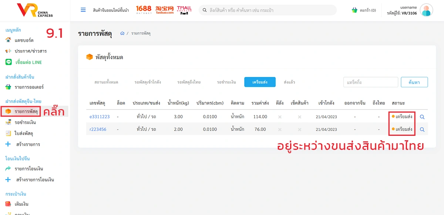Open รายการพัสดุ in sidebar menu

pos(26,111)
